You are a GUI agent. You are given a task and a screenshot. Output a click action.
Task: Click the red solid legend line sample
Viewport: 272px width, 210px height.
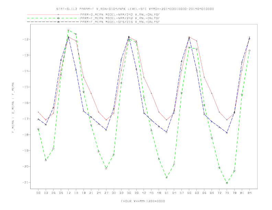[53, 14]
